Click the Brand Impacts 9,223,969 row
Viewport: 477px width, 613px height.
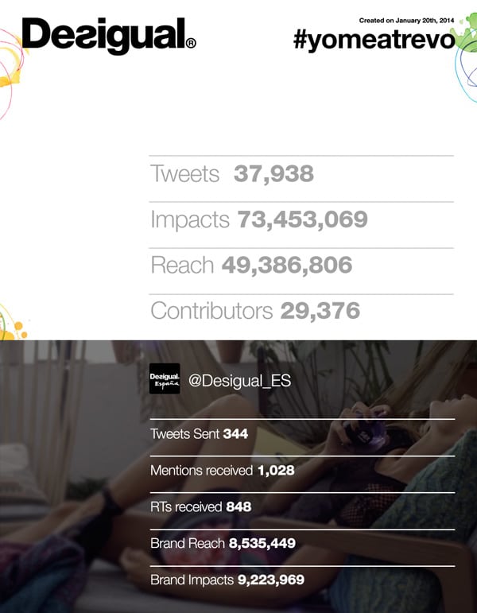click(302, 580)
